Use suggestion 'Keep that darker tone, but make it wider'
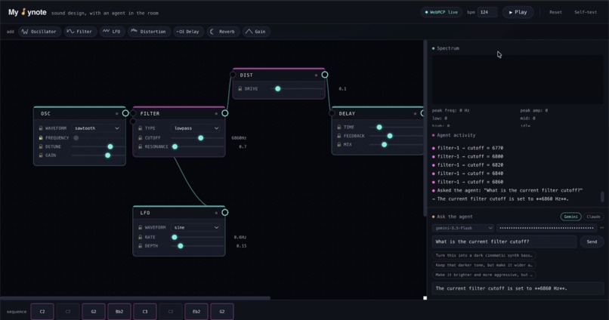Viewport: 609px width, 320px height. (484, 265)
